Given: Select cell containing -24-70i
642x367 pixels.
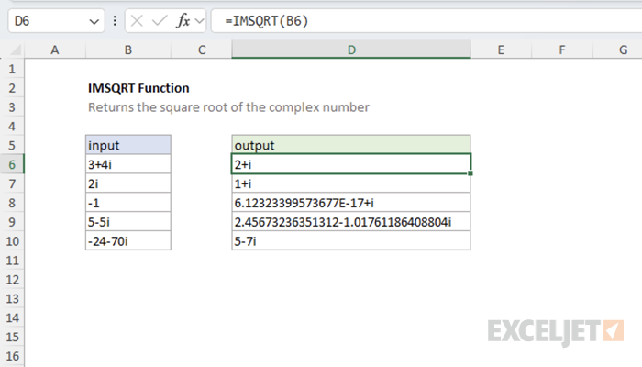Looking at the screenshot, I should click(128, 240).
